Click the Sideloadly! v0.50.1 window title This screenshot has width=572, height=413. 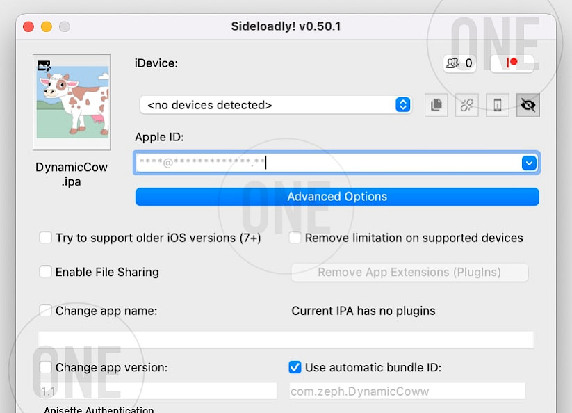coord(286,26)
